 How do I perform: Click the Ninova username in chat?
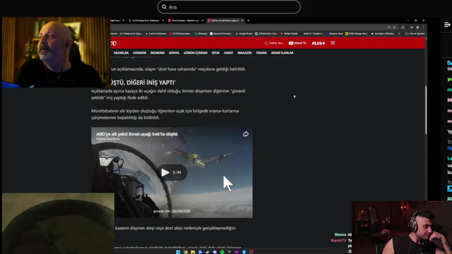click(x=340, y=235)
